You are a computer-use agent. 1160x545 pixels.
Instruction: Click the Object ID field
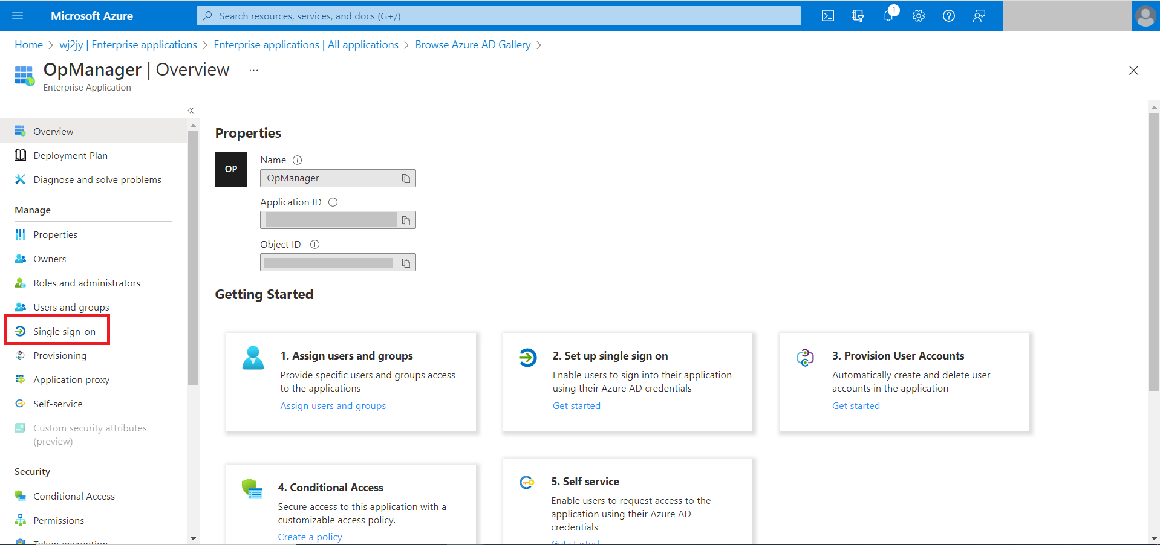[338, 263]
